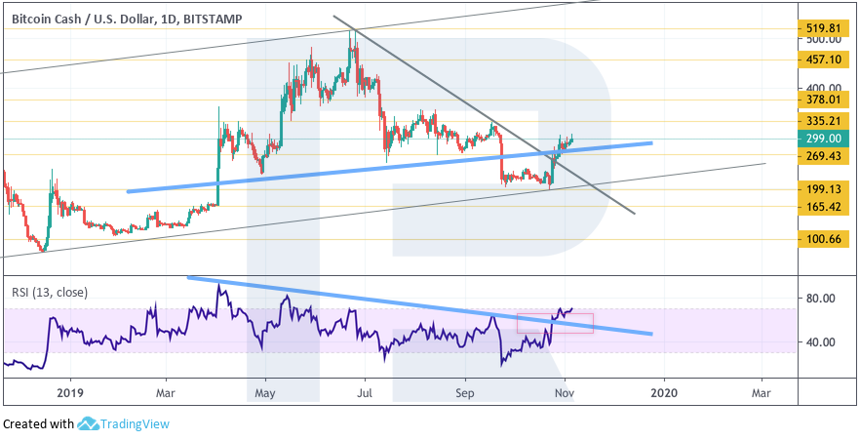Click the 335.21 price level label

coord(824,120)
